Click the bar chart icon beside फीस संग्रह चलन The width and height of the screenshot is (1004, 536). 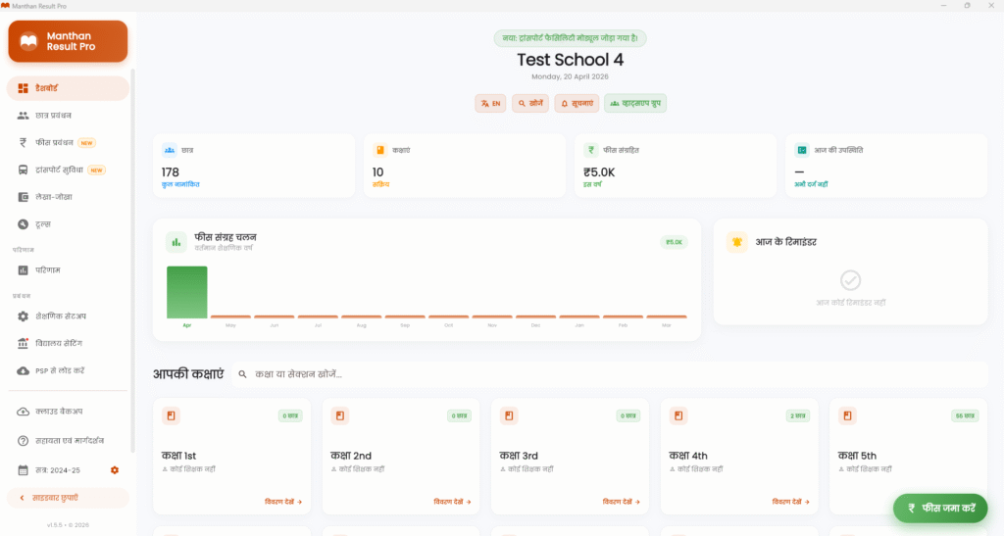click(176, 241)
